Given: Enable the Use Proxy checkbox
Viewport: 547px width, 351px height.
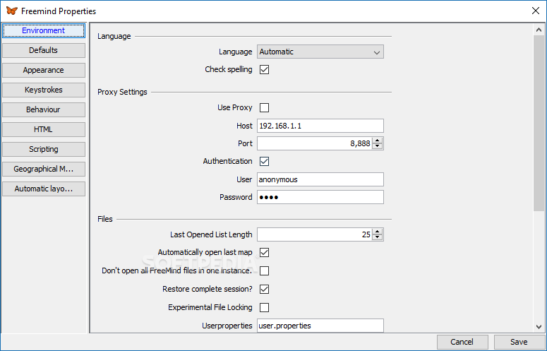Looking at the screenshot, I should click(265, 107).
